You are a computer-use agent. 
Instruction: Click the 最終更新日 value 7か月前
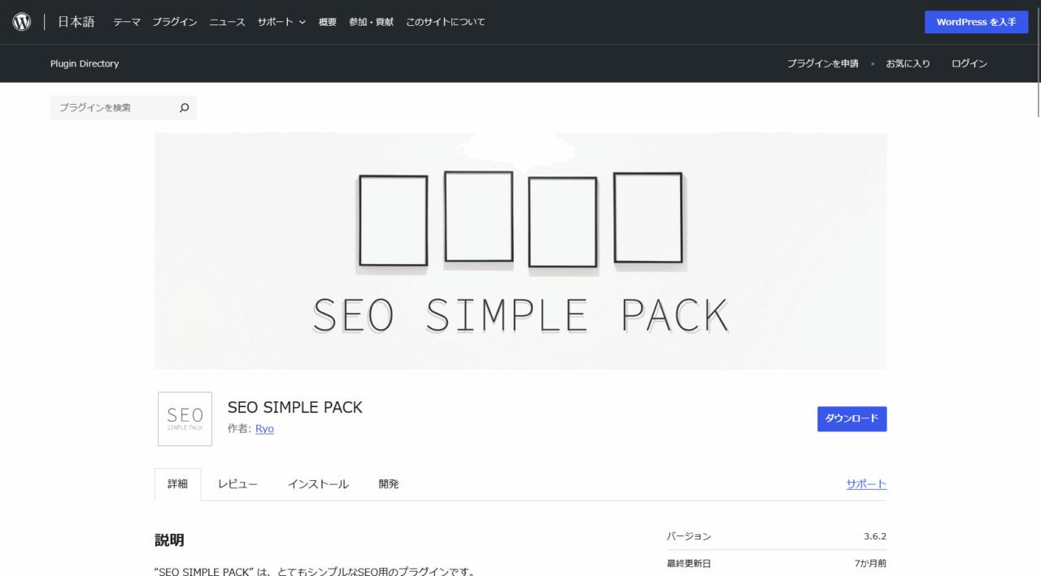pyautogui.click(x=870, y=563)
